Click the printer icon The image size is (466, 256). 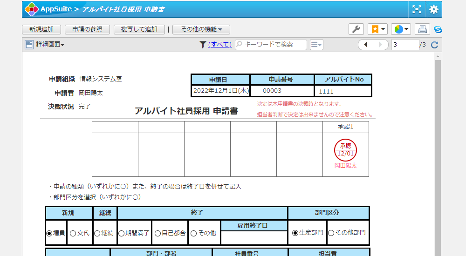click(422, 29)
